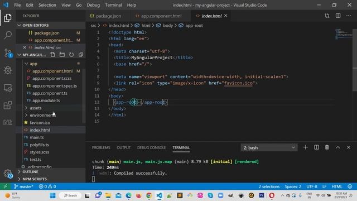Open Opera browser from the taskbar
357x201 pixels.
[x=272, y=195]
